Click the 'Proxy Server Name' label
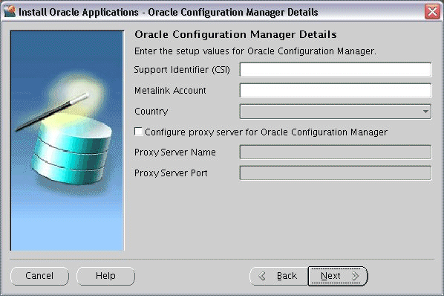This screenshot has width=444, height=296. (175, 152)
